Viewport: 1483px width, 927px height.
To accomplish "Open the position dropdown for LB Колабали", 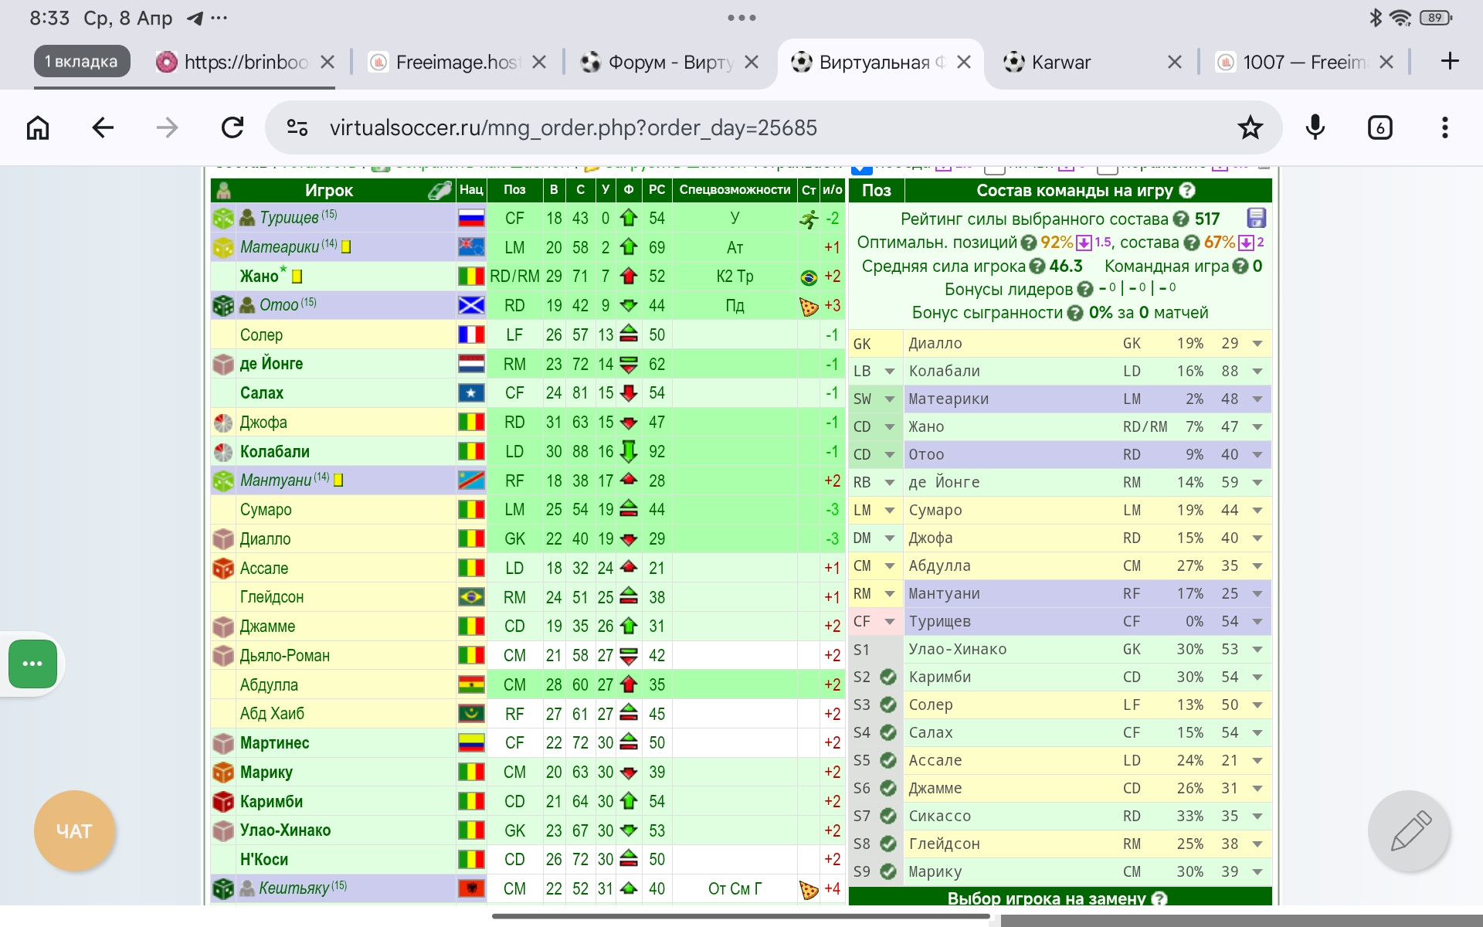I will 889,372.
